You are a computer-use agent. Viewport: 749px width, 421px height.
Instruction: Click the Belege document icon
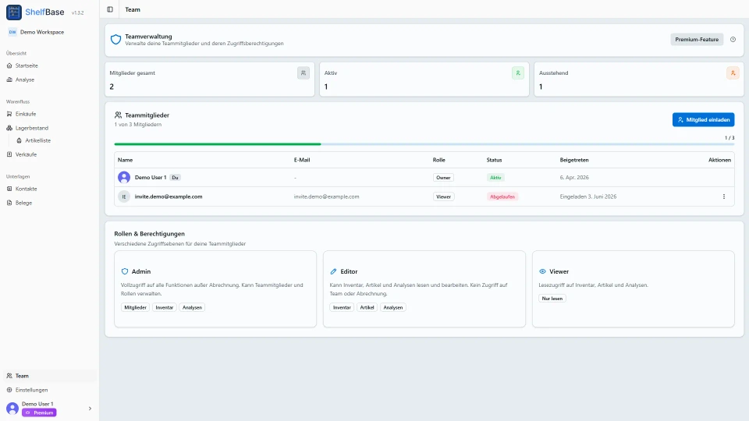pyautogui.click(x=9, y=203)
